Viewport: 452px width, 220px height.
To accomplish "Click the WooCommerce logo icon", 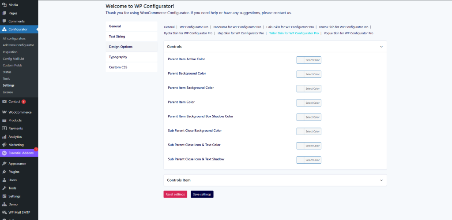I will (4, 112).
